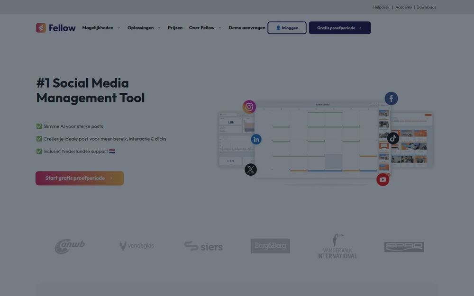Click the '#1 Social Media Management Tool' heading
Screen dimensions: 474x296
coord(91,90)
